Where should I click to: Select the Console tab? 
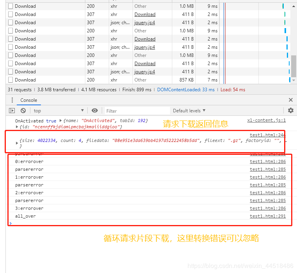point(29,100)
